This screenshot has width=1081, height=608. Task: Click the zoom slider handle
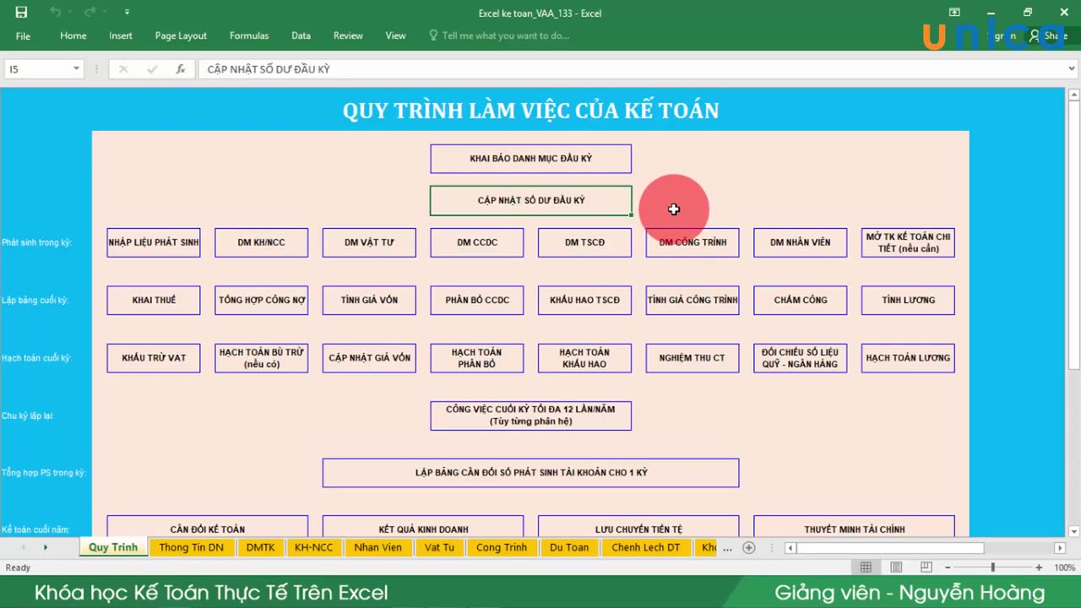(x=993, y=567)
